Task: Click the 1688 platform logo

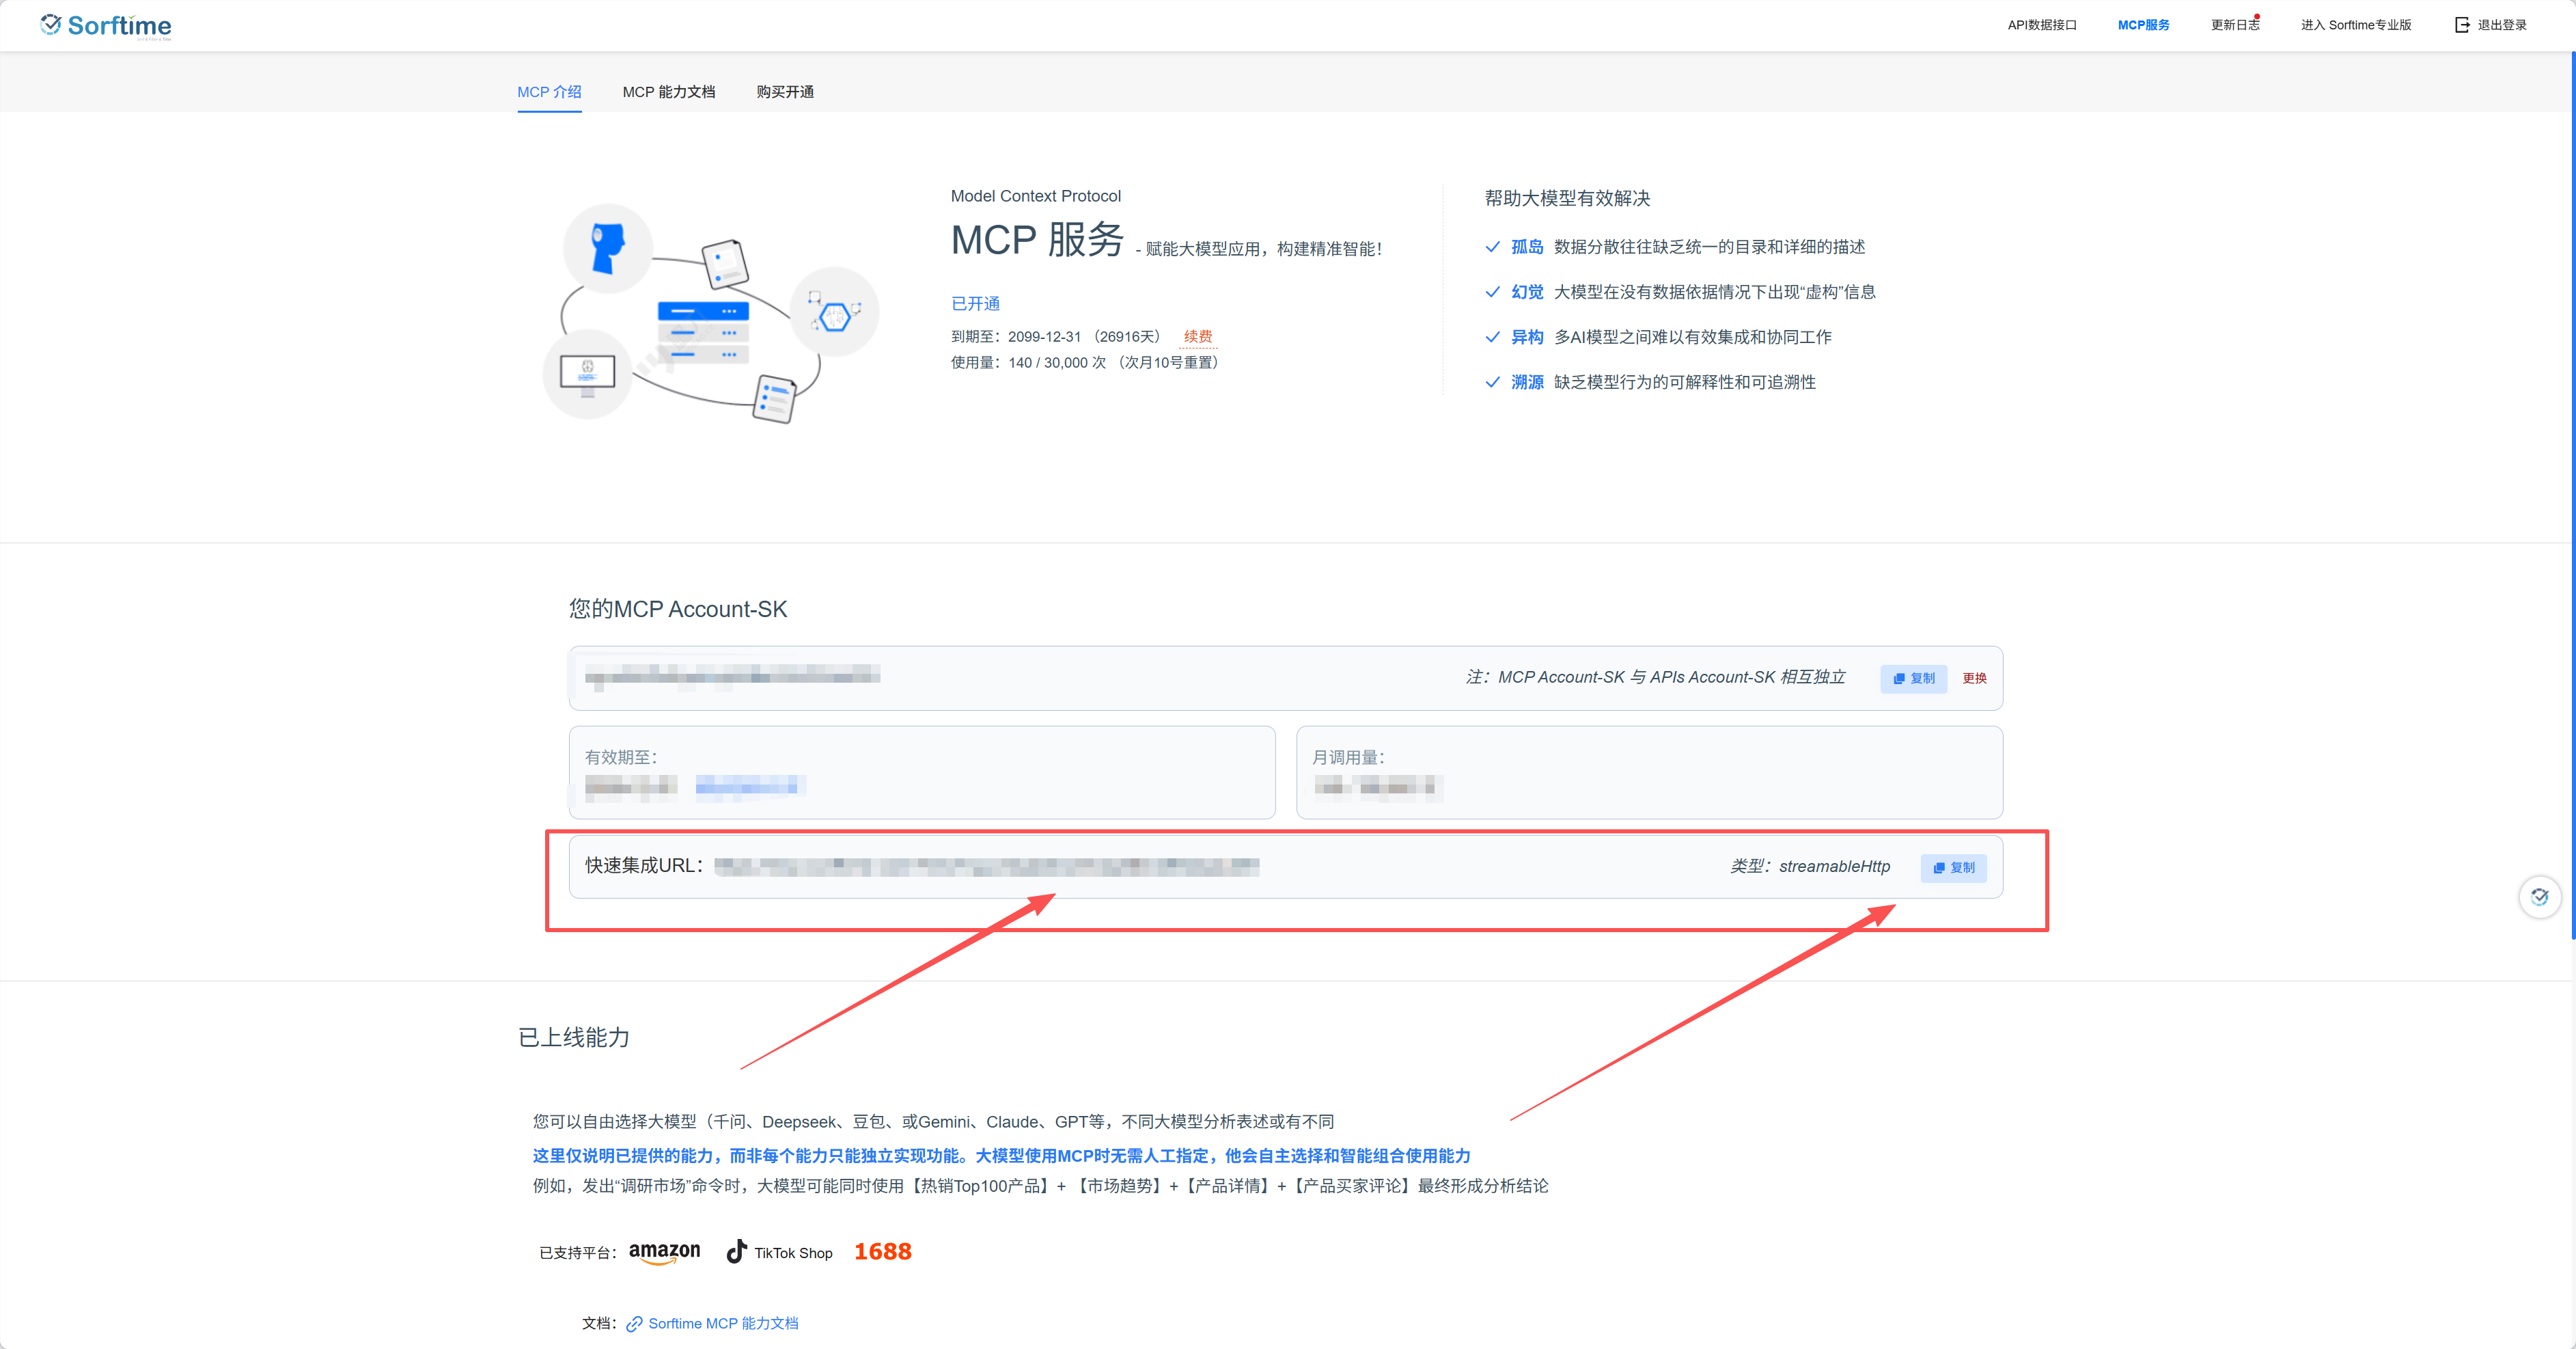Action: coord(882,1252)
